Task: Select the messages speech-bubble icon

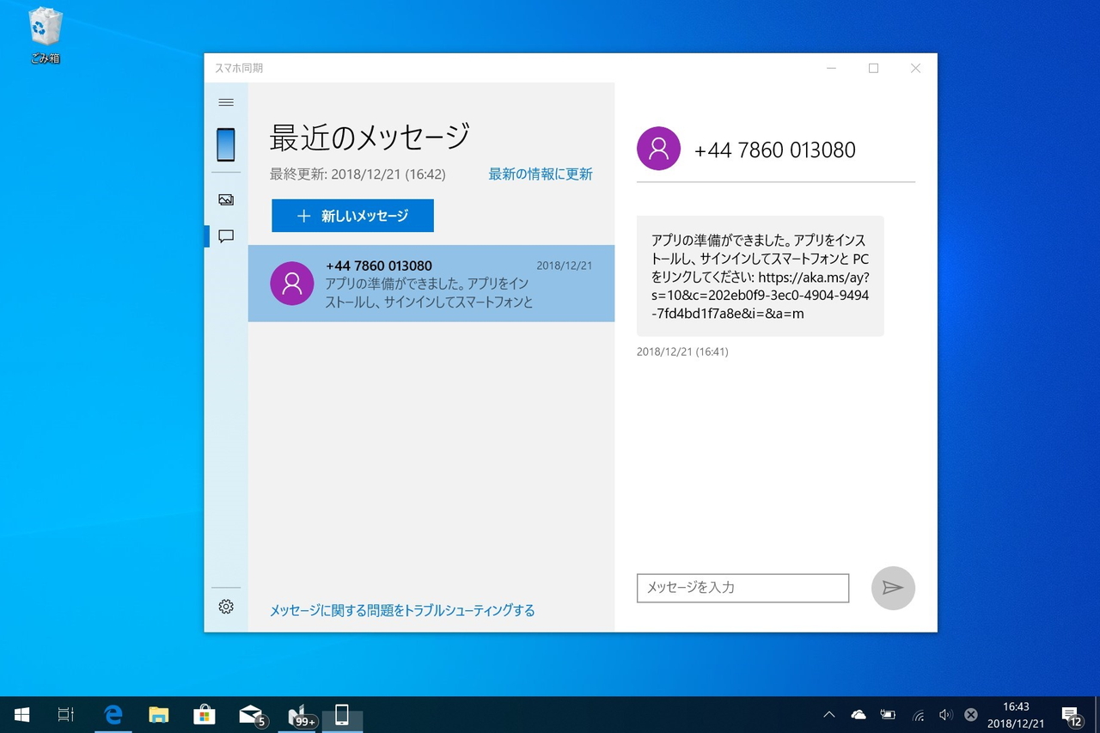Action: [x=225, y=236]
